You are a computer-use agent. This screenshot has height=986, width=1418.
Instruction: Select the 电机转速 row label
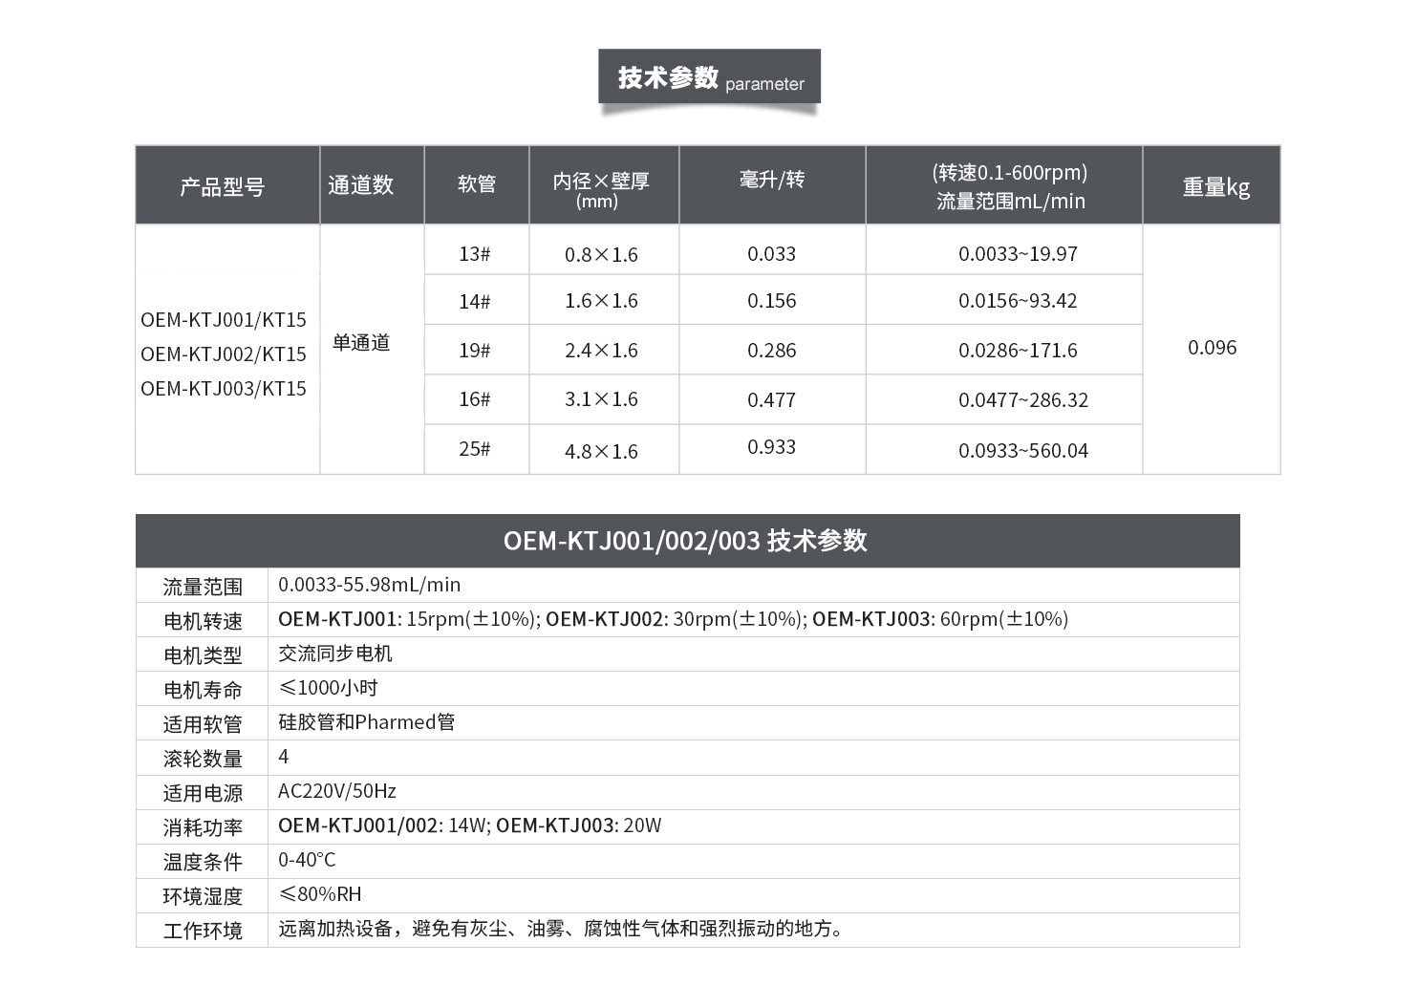pos(203,621)
